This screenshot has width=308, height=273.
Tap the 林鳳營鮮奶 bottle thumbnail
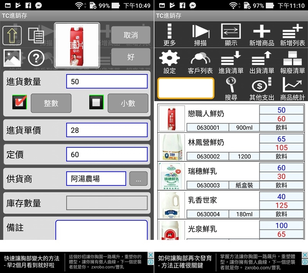[171, 147]
